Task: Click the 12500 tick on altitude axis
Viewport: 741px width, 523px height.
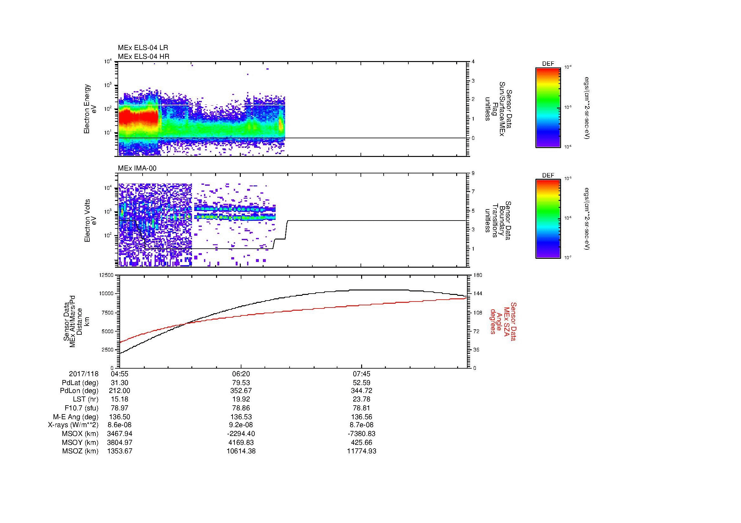Action: tap(107, 275)
